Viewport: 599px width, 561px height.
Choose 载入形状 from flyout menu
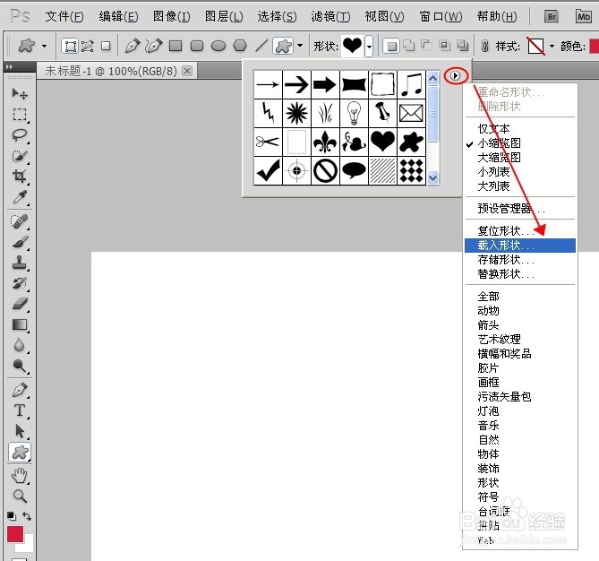520,246
